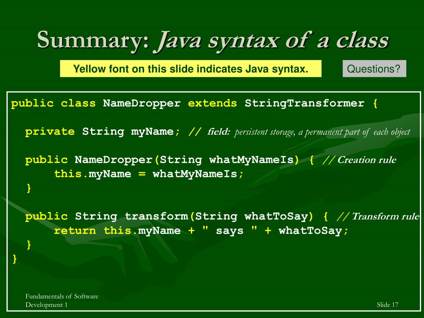Click String myName in the field declaration
The height and width of the screenshot is (318, 424).
128,132
